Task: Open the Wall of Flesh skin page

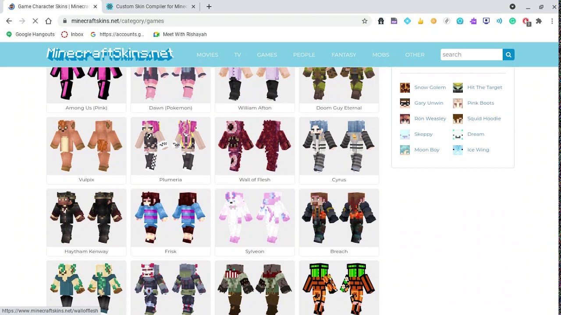Action: [x=254, y=146]
